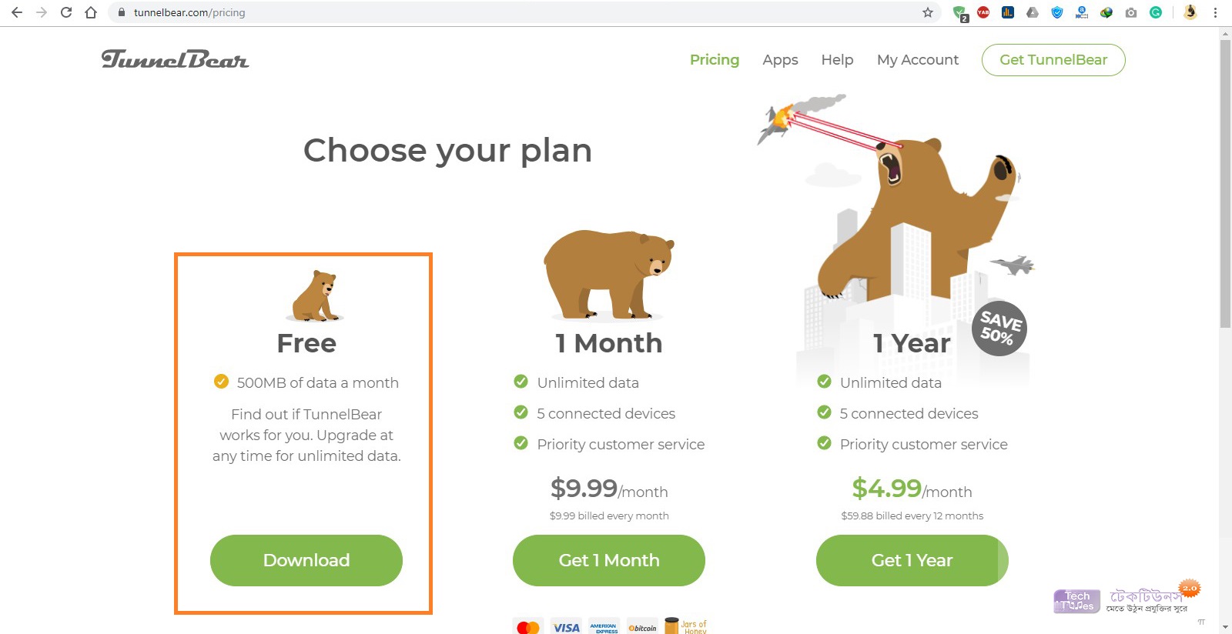Bookmark this page with the star icon
This screenshot has height=634, width=1232.
928,12
